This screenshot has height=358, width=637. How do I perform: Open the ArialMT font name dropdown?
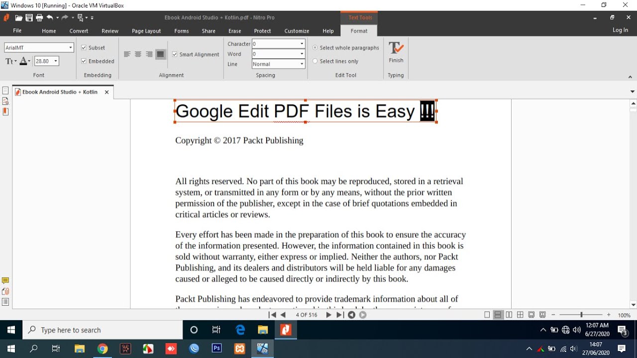point(71,48)
